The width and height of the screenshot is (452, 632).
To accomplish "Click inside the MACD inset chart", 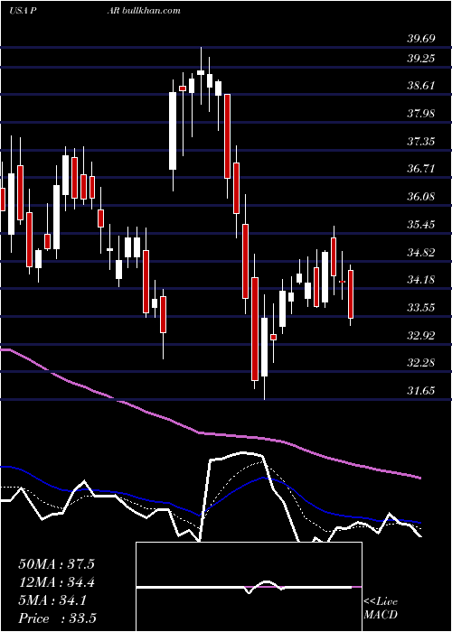I will point(249,587).
